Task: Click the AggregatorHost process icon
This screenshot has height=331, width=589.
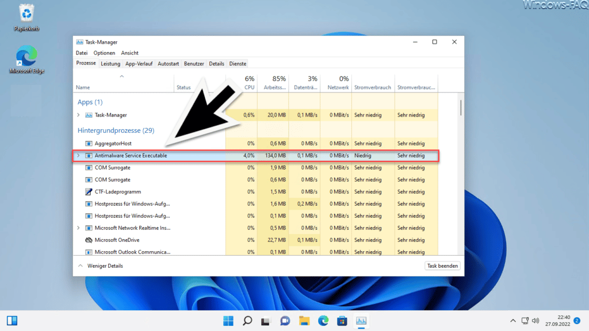Action: [x=89, y=143]
